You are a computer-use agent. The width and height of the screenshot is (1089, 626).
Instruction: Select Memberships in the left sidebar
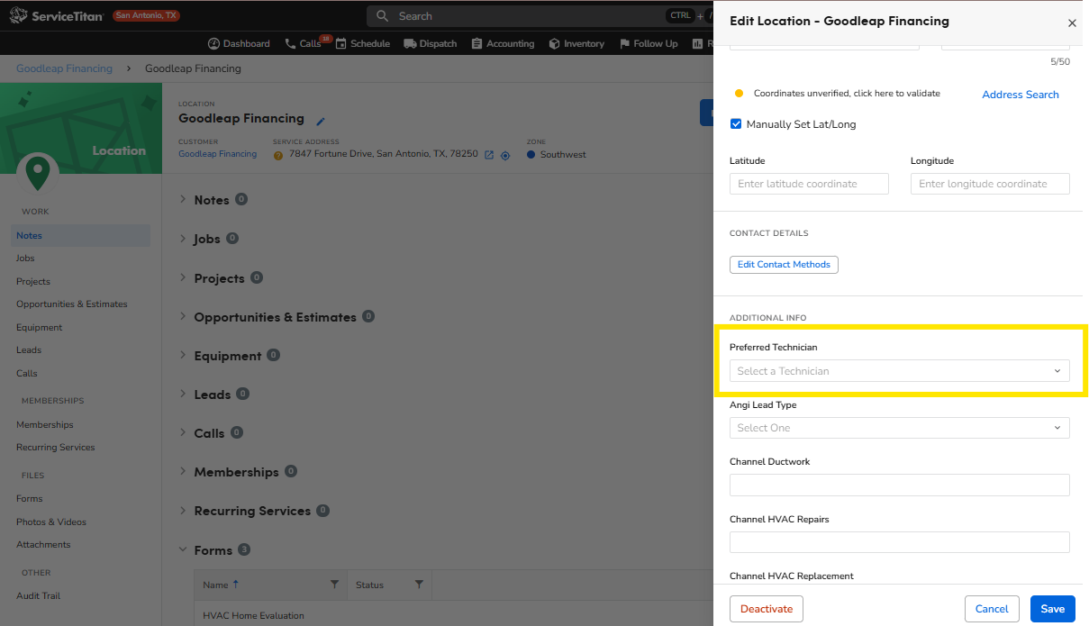45,424
